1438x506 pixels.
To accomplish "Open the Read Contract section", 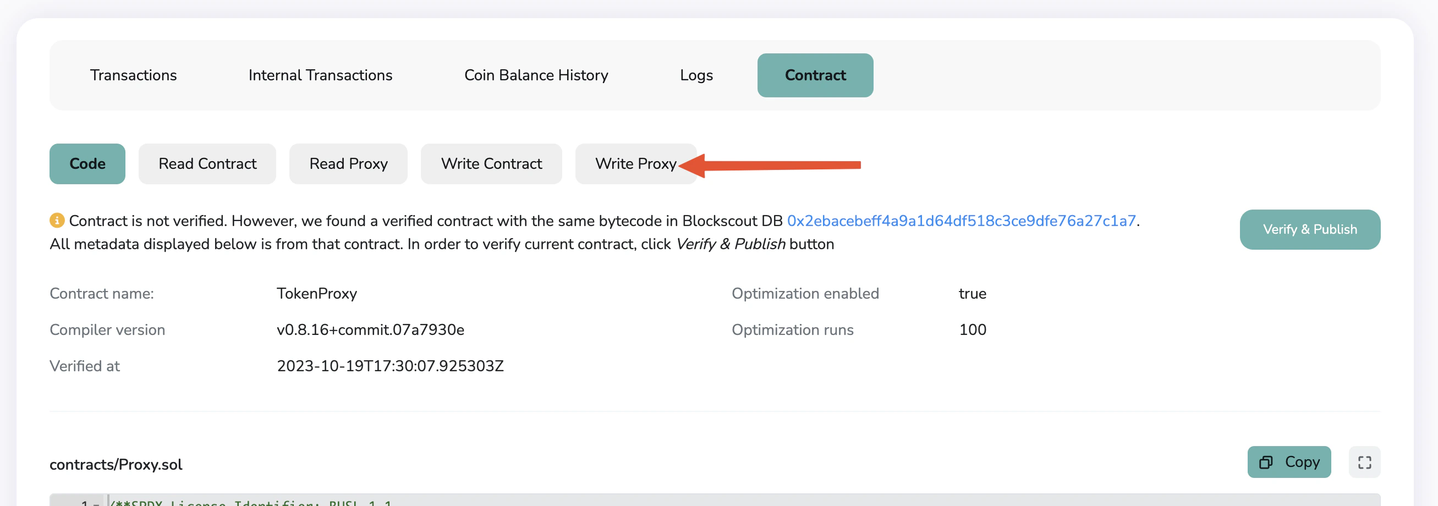I will 207,163.
